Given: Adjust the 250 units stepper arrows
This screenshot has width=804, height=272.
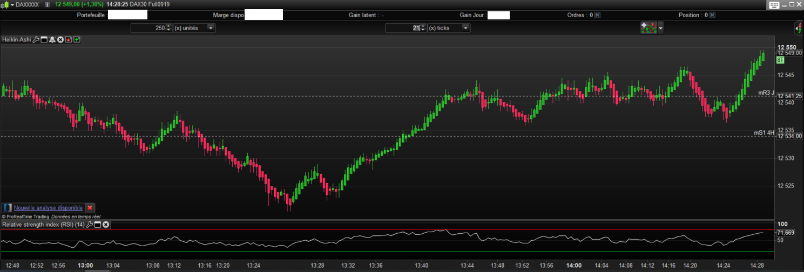Looking at the screenshot, I should point(168,28).
